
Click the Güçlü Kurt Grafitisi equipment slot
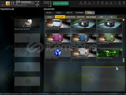pos(27,26)
